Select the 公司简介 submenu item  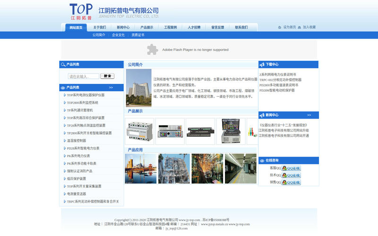point(99,35)
